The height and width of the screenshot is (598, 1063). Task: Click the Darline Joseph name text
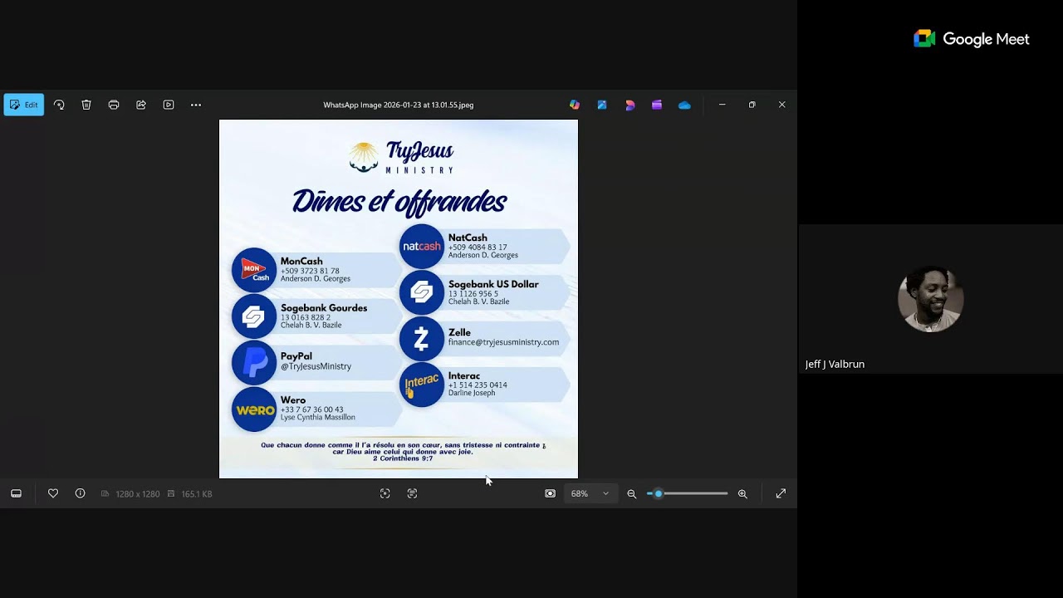point(472,393)
